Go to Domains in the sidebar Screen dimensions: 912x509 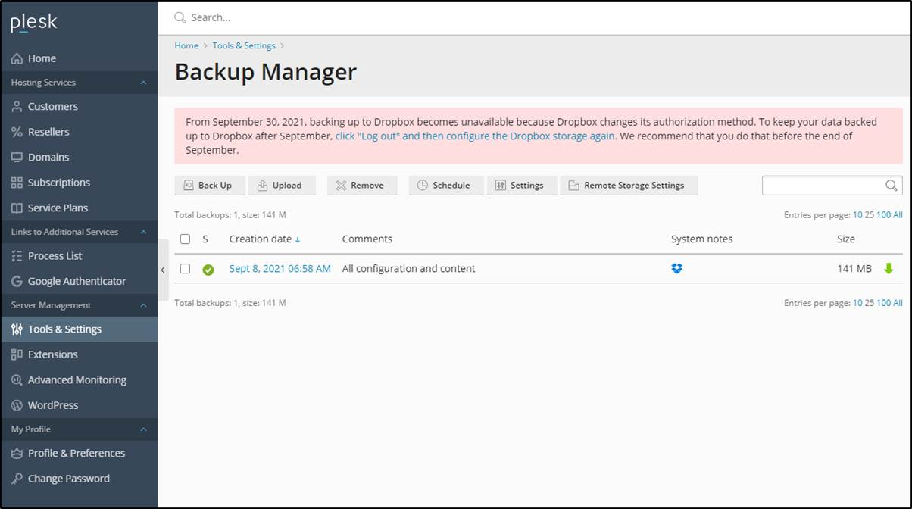[x=48, y=157]
